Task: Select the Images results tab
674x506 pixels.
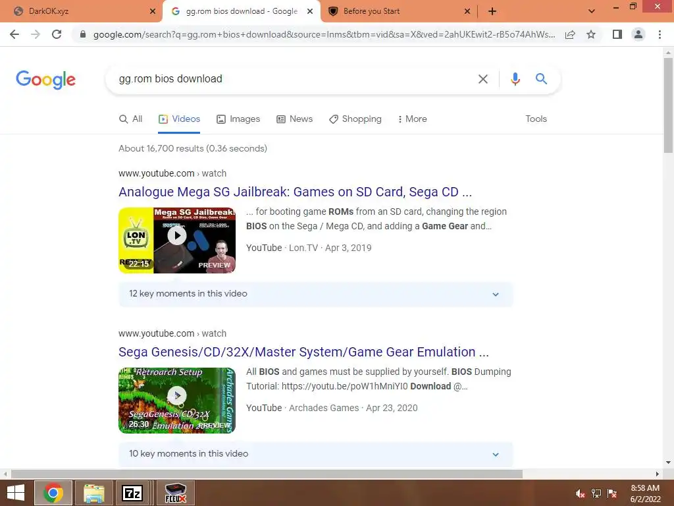Action: (x=238, y=119)
